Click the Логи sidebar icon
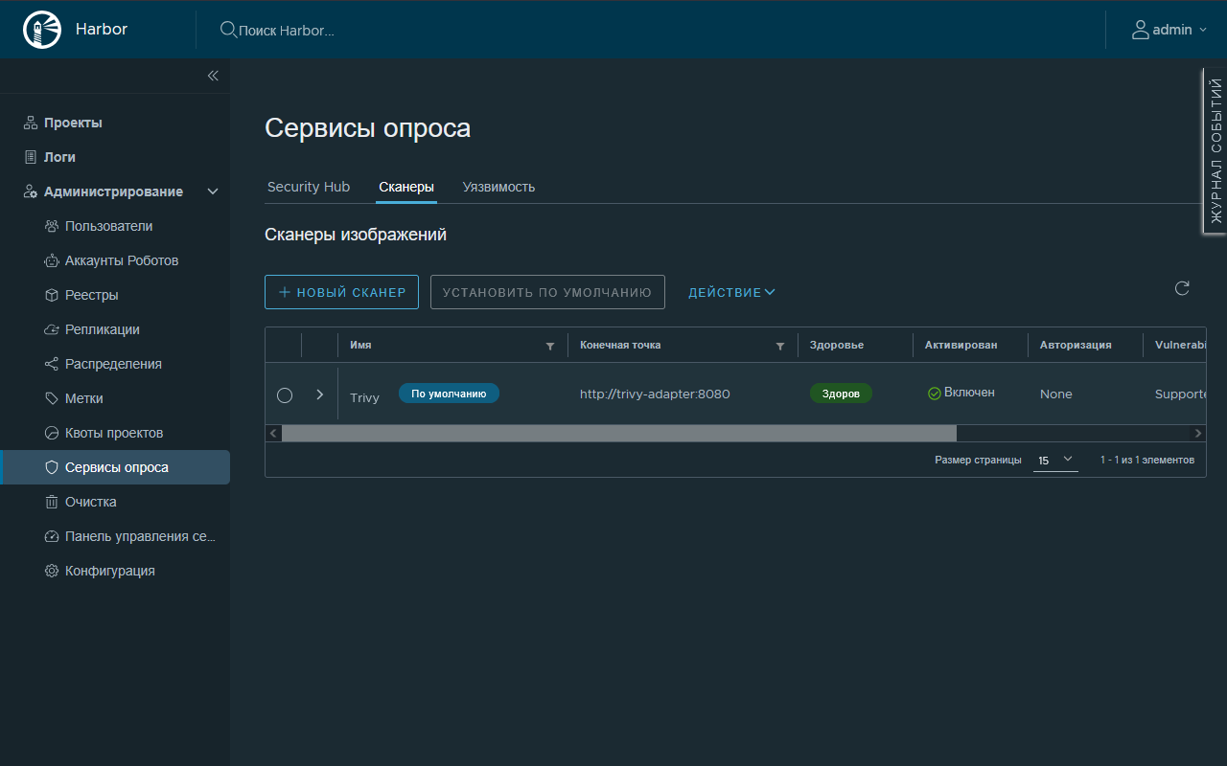Screen dimensions: 1227x766 (x=31, y=157)
